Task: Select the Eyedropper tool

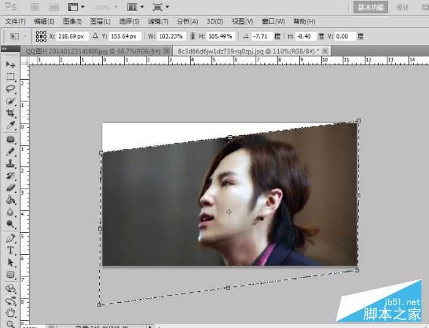Action: point(10,126)
